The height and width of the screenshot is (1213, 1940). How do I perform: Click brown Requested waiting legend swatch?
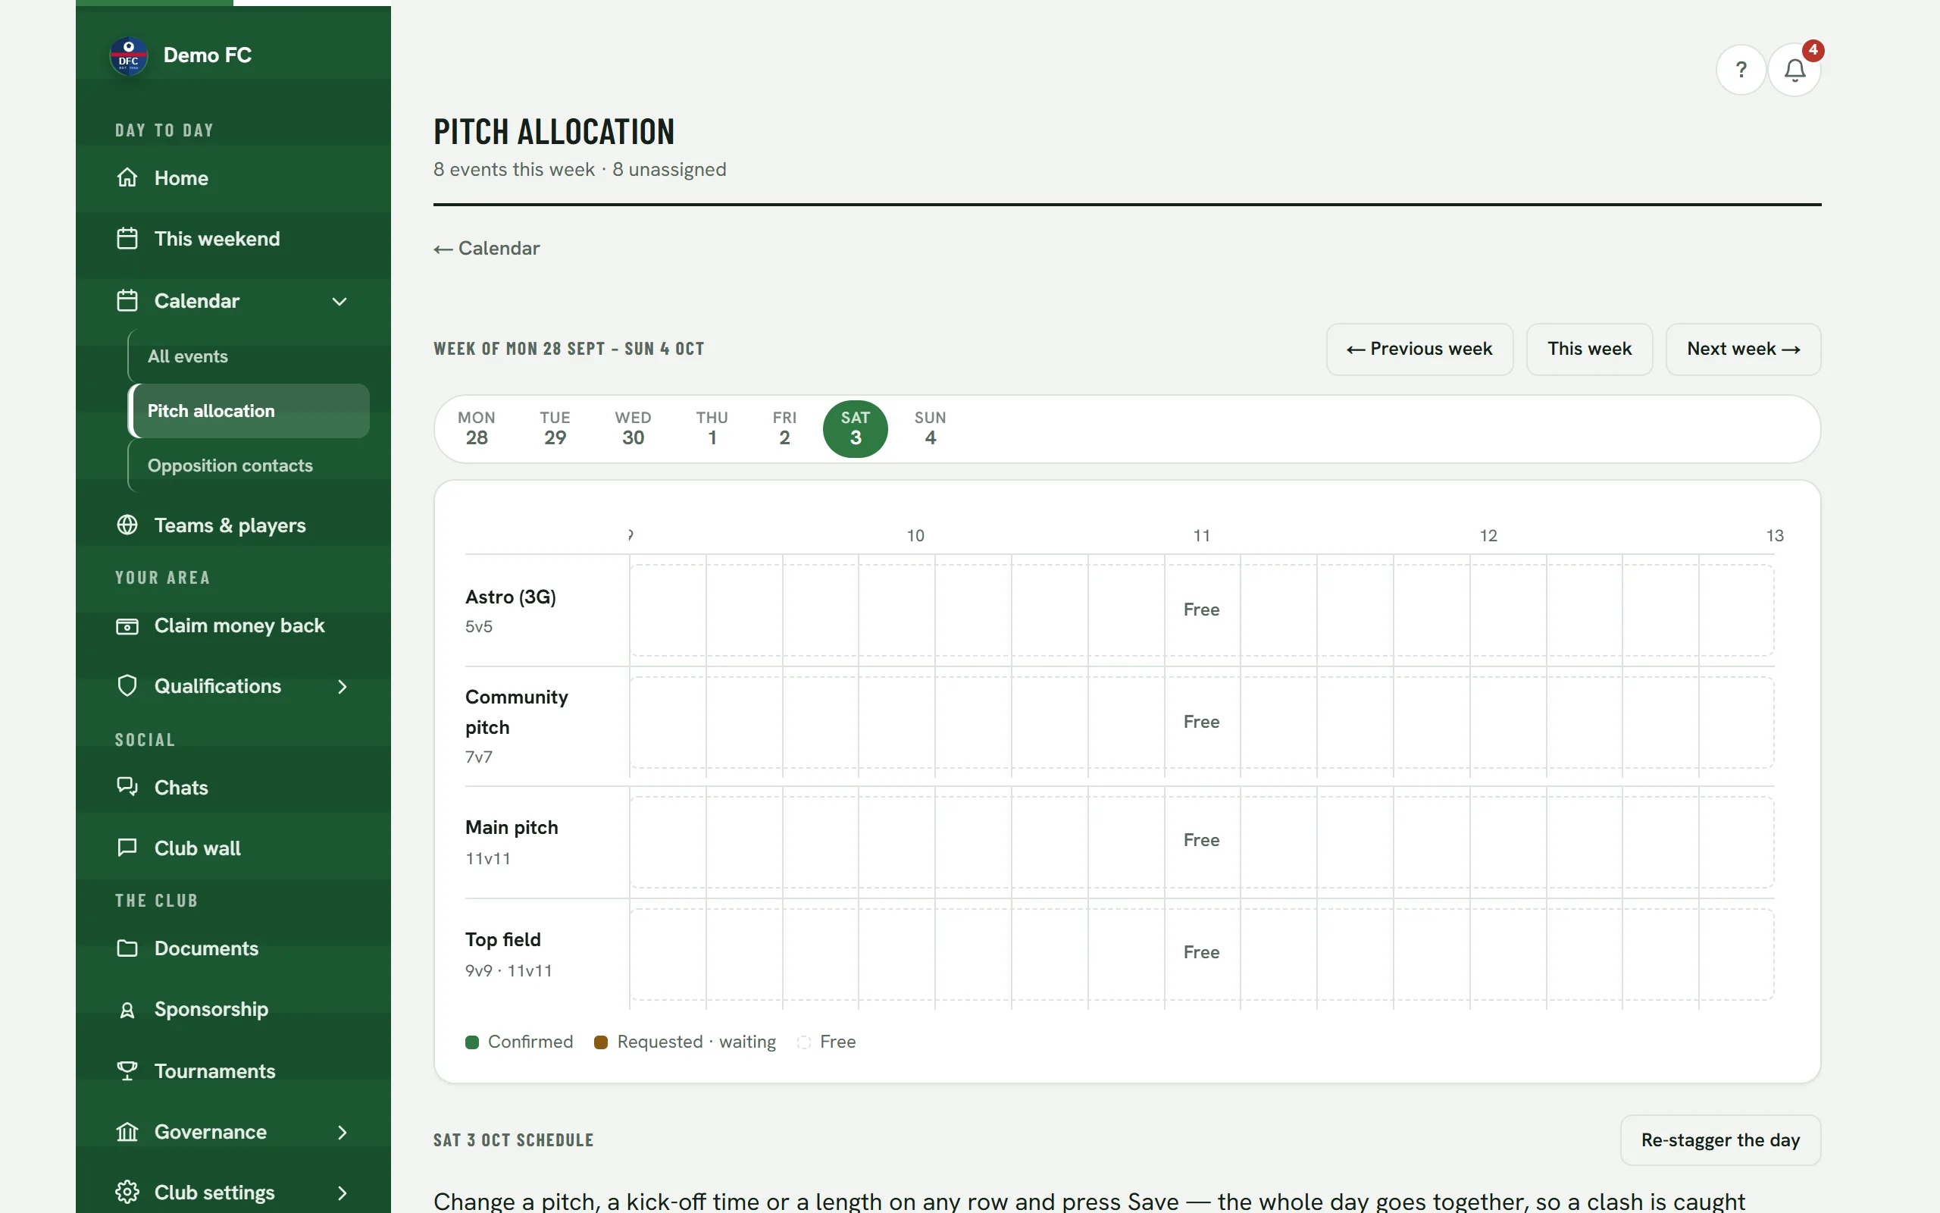coord(600,1042)
